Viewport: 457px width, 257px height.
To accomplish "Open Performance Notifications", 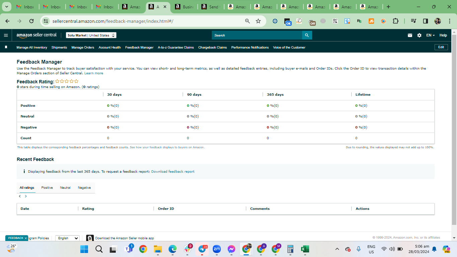I will (x=250, y=47).
